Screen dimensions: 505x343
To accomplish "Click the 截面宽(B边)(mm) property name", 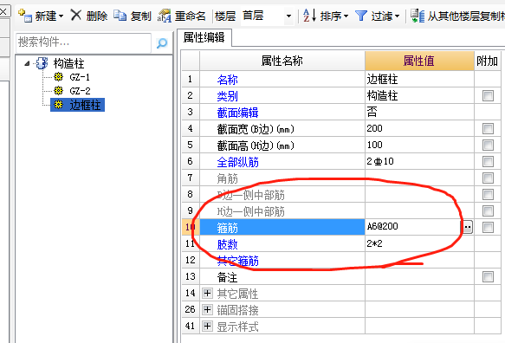I will click(256, 129).
